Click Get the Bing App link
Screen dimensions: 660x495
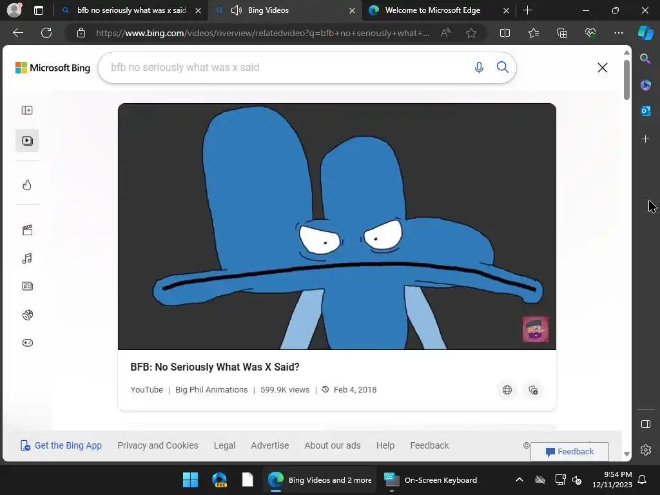(x=61, y=445)
